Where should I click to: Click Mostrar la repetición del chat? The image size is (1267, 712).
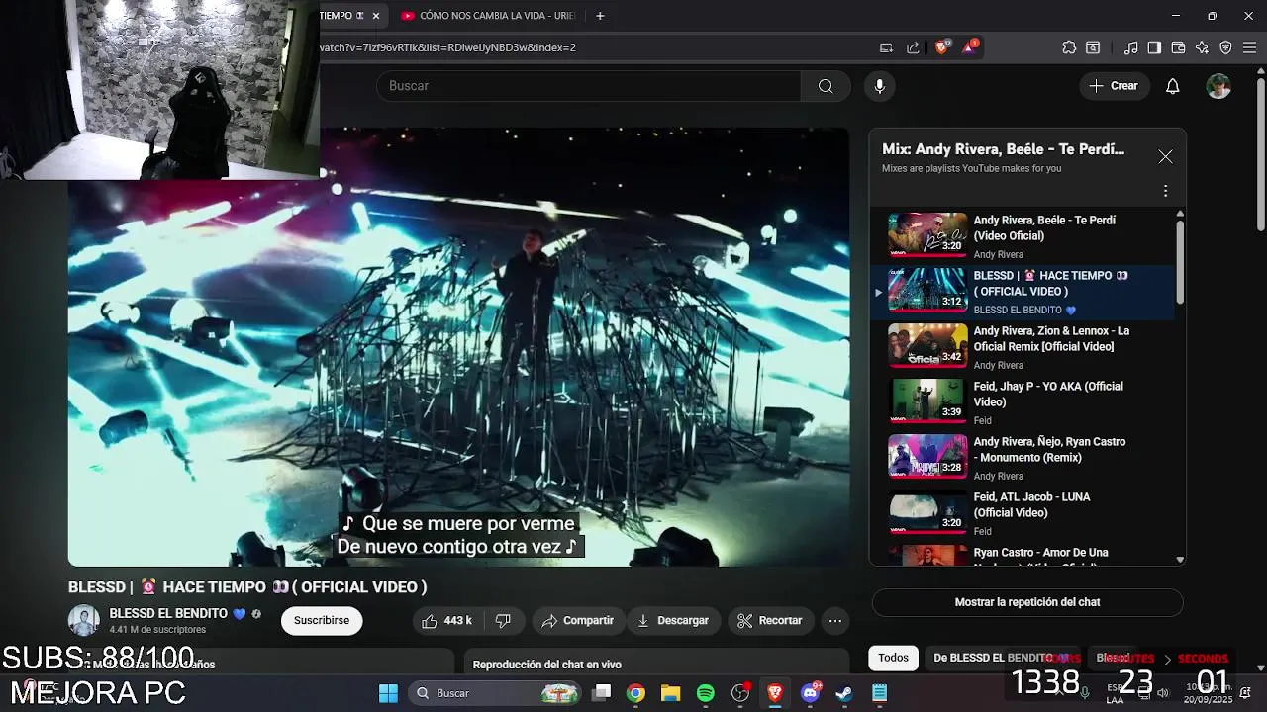pos(1027,602)
